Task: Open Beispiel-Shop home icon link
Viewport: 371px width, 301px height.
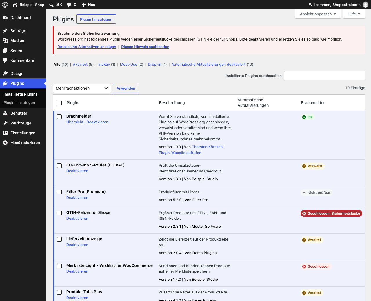Action: [28, 5]
